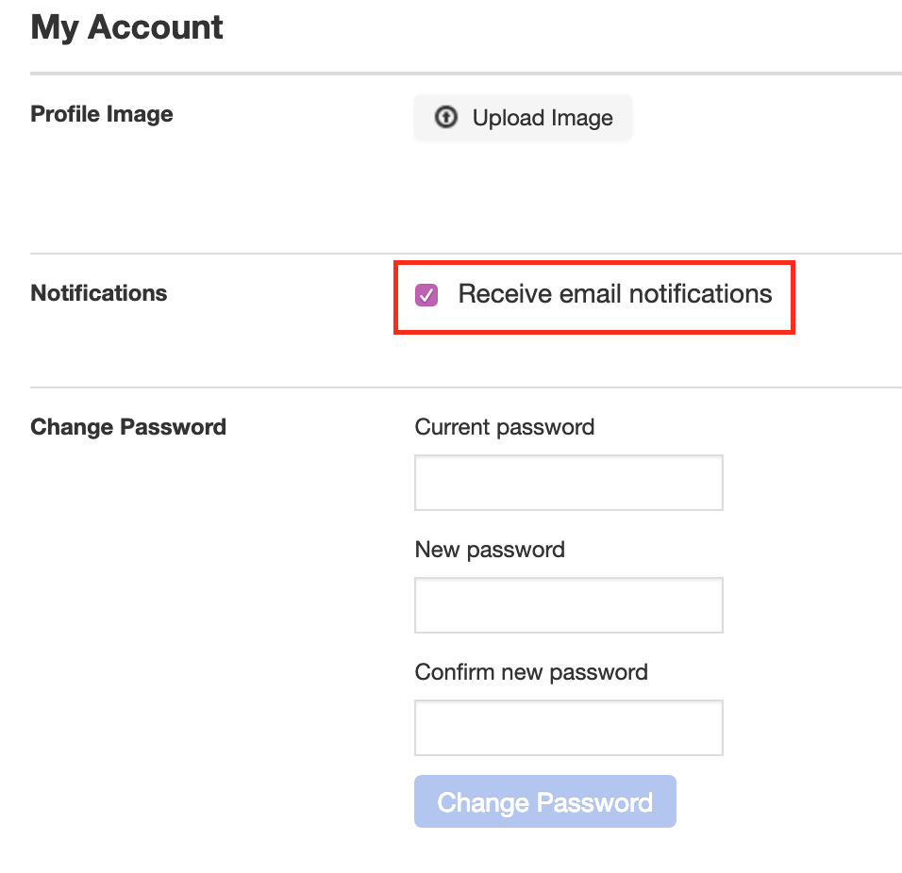This screenshot has height=873, width=902.
Task: Click the 'New password' field label
Action: tap(490, 550)
